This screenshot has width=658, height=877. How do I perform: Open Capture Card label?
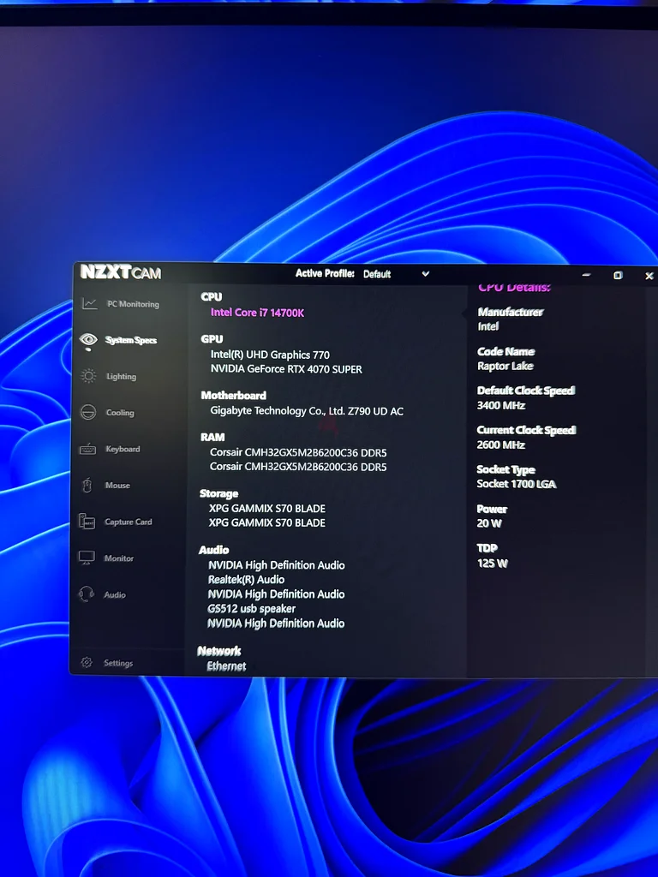(x=129, y=522)
